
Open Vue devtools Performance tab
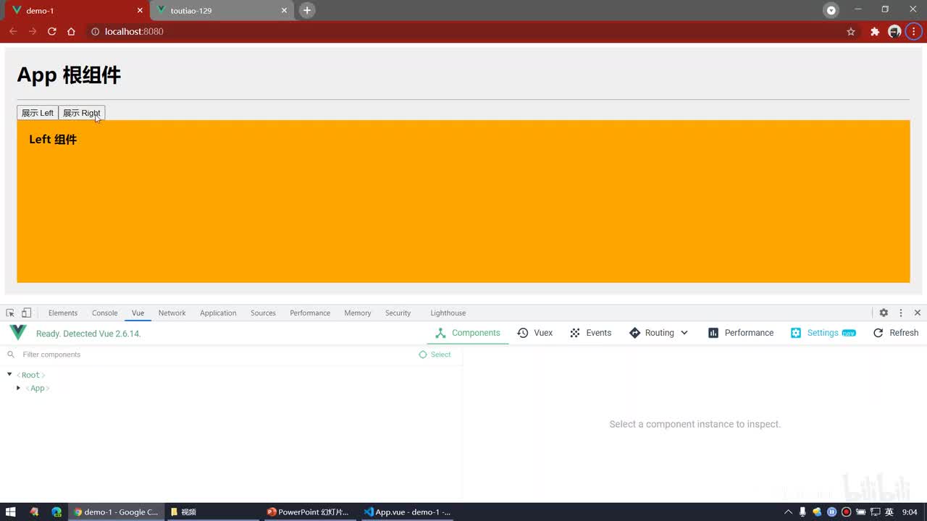(x=741, y=333)
